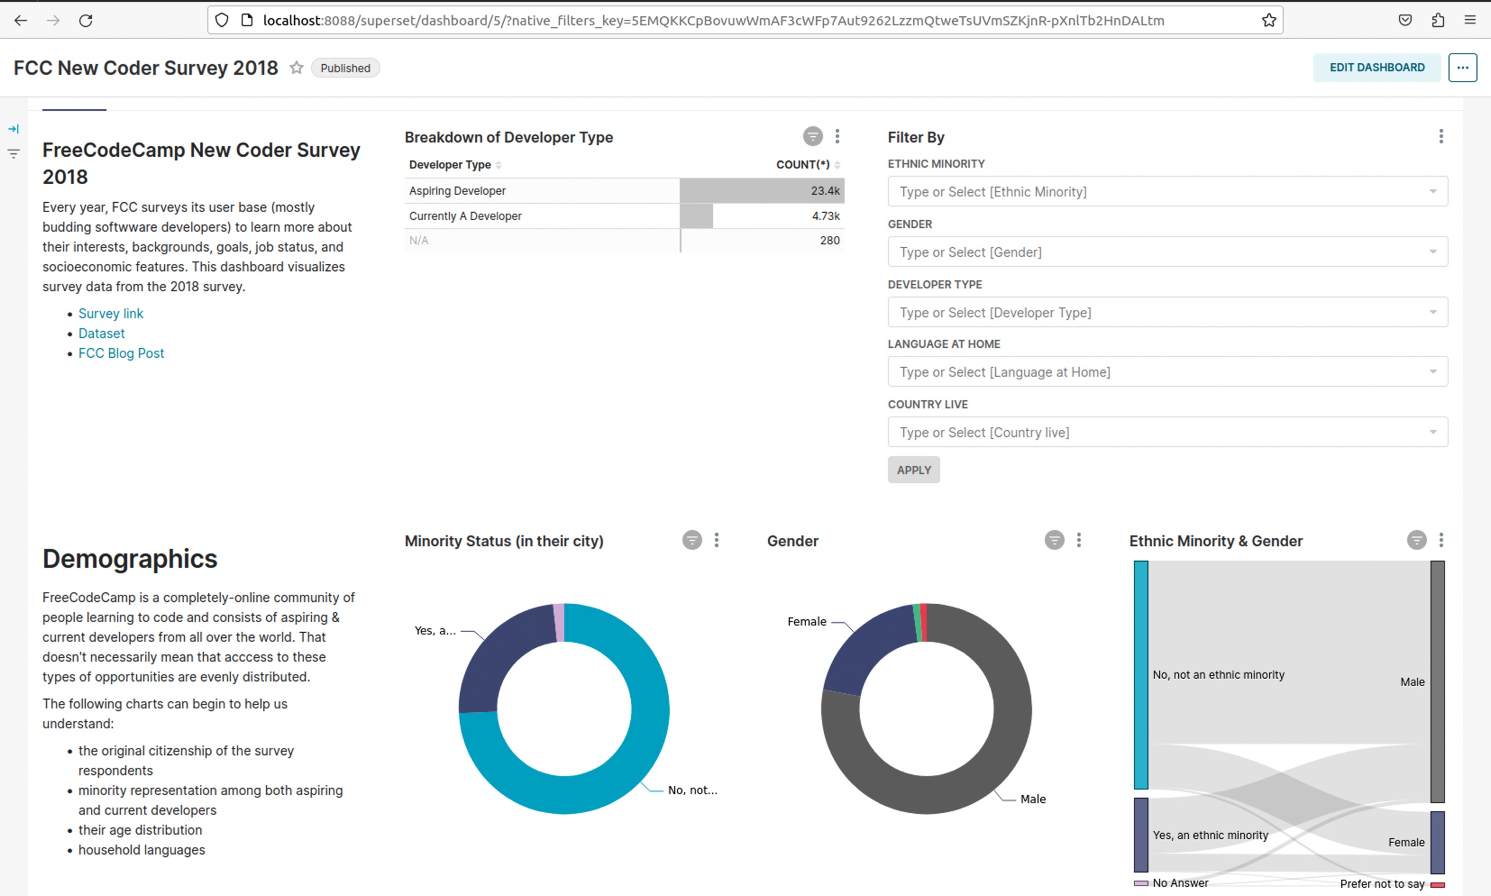Open the Ethnic Minority filter dropdown
This screenshot has width=1491, height=896.
(x=1167, y=192)
